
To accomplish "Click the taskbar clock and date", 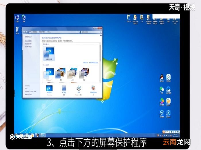I will pyautogui.click(x=175, y=135).
